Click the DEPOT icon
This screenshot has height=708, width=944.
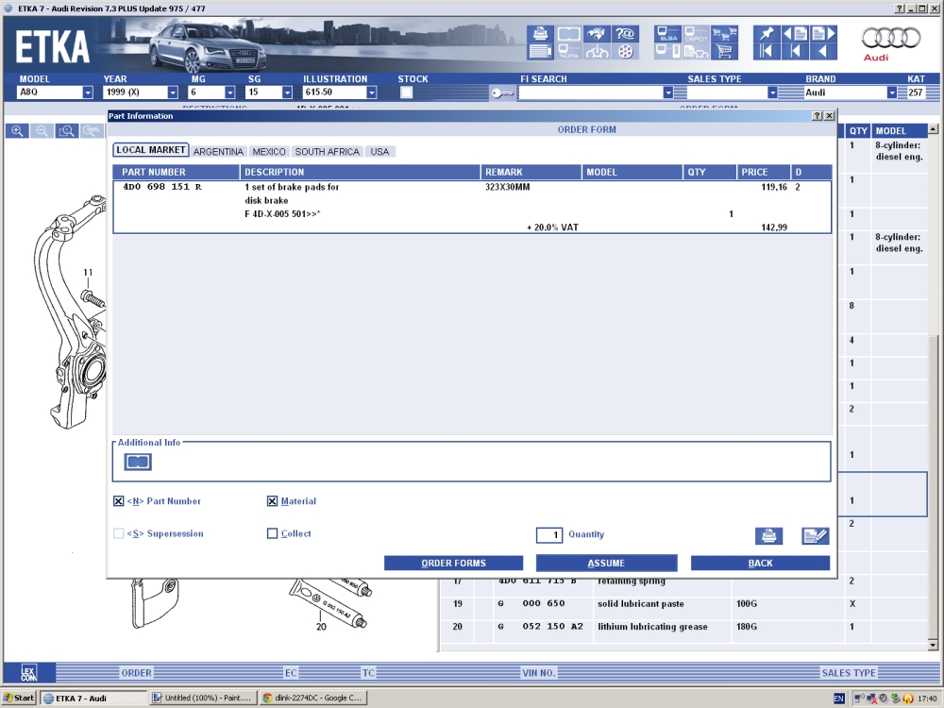click(x=696, y=33)
